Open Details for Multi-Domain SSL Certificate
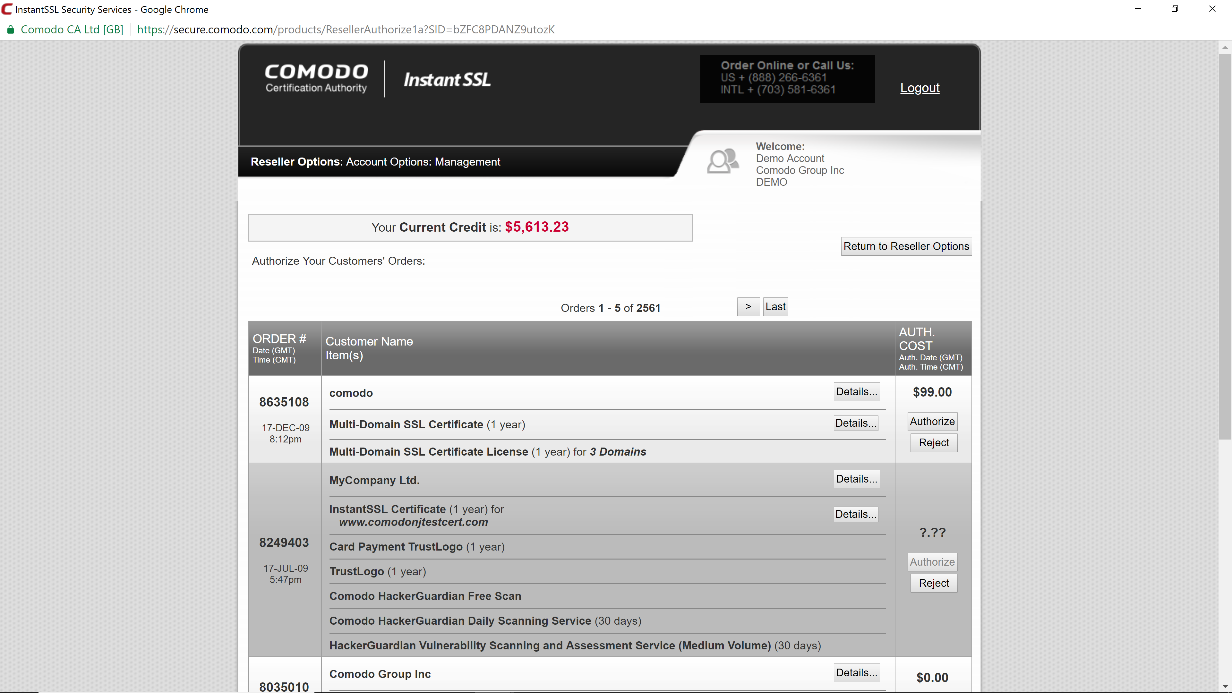The image size is (1232, 693). pos(856,423)
